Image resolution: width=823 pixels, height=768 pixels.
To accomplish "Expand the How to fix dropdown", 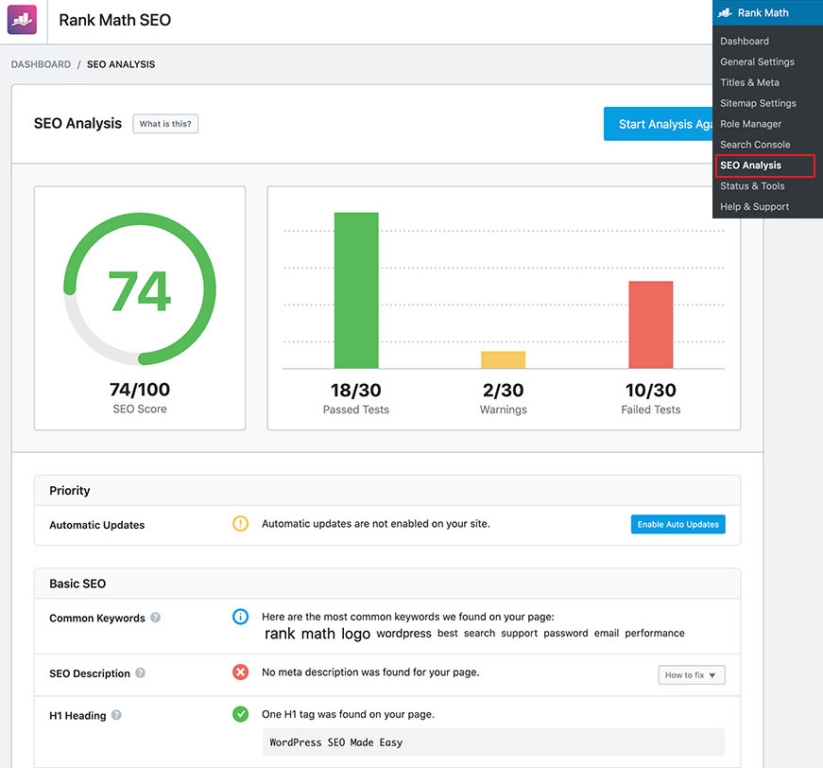I will point(692,675).
